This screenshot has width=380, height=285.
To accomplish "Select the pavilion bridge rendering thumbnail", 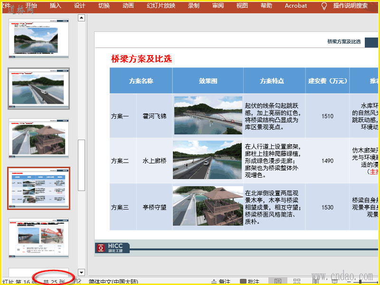I will pos(38,138).
